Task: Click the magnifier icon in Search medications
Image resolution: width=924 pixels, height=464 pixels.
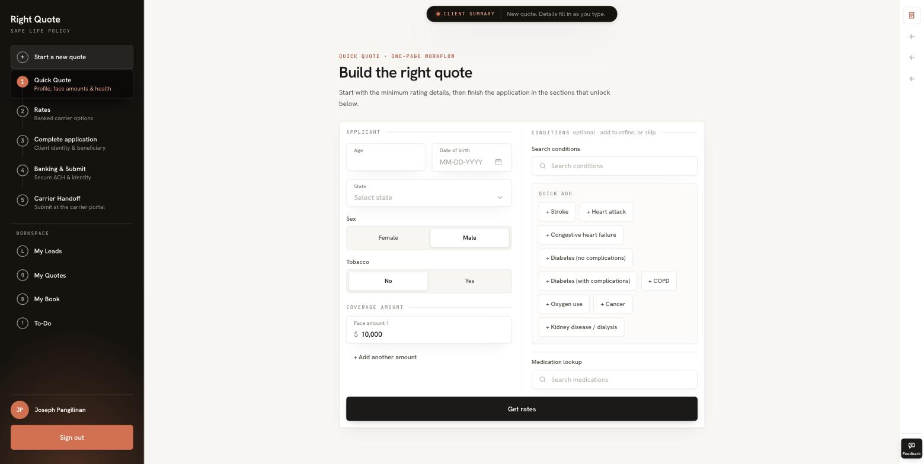Action: point(542,379)
